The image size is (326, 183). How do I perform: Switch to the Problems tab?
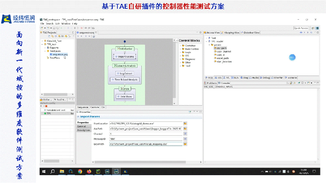(210, 83)
